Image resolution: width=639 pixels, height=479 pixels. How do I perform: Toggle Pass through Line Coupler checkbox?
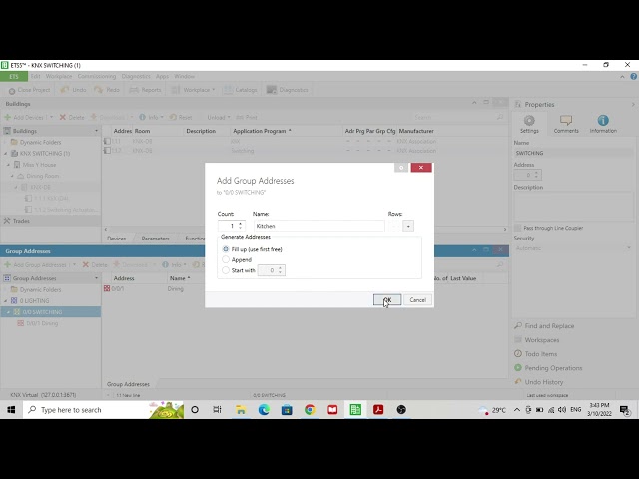click(518, 228)
